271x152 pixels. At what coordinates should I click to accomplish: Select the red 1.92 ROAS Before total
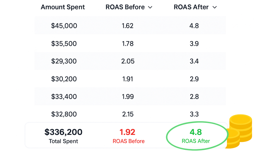click(x=127, y=132)
